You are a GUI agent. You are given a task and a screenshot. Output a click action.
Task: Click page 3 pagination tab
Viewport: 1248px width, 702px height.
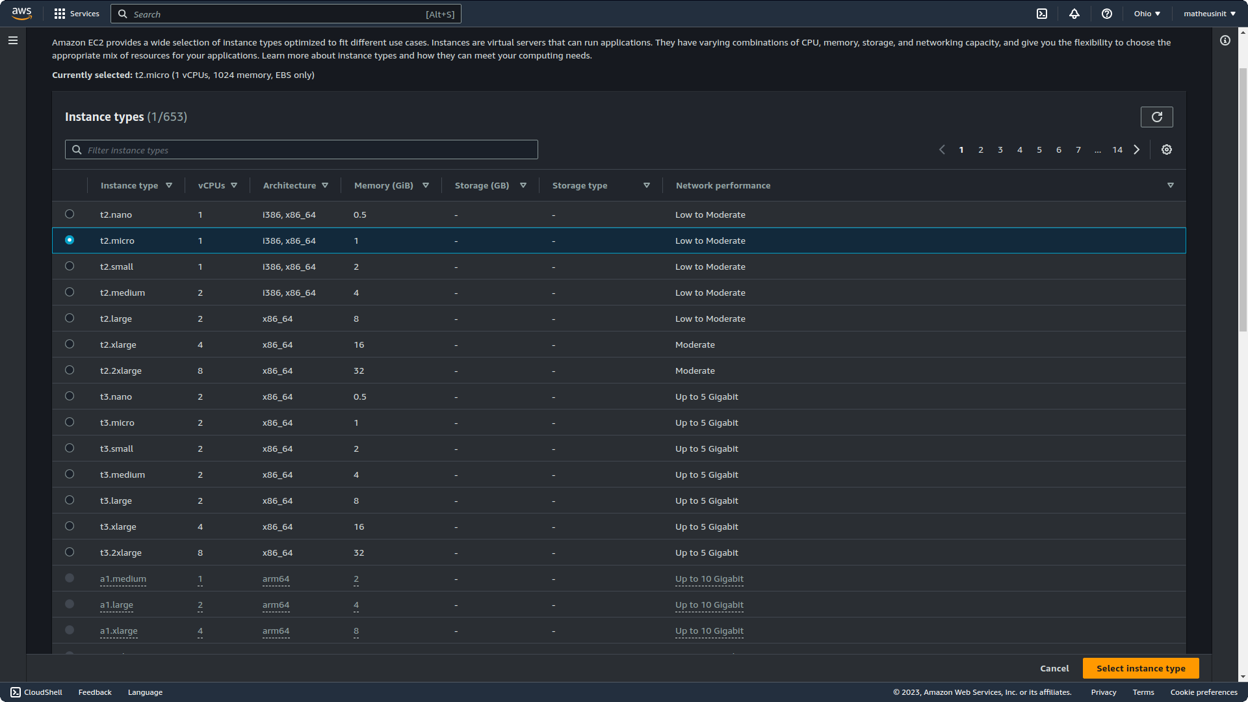pyautogui.click(x=1000, y=149)
